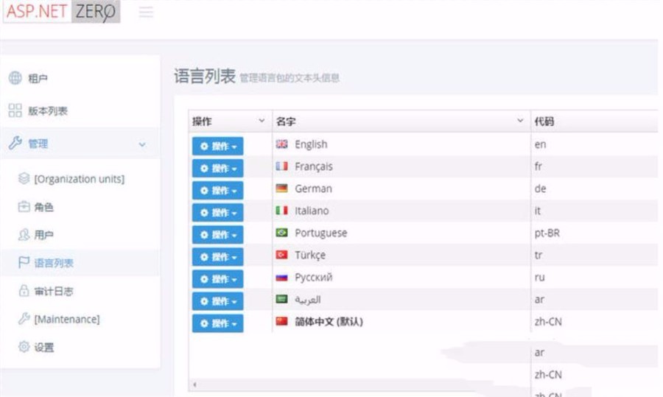Image resolution: width=663 pixels, height=397 pixels.
Task: Click the French flag icon
Action: tap(281, 166)
